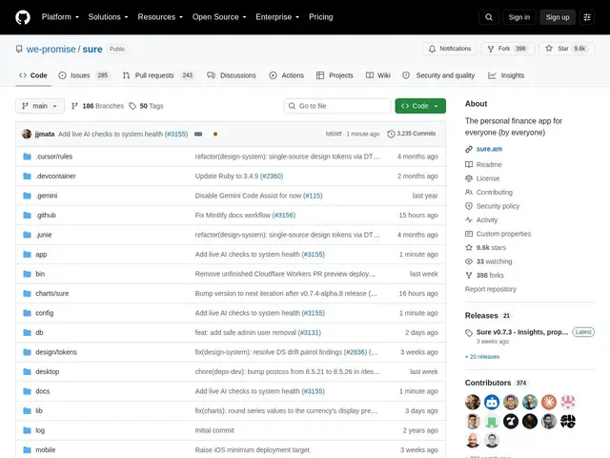Viewport: 610px width, 458px height.
Task: Open the Security and quality tab
Action: click(438, 75)
